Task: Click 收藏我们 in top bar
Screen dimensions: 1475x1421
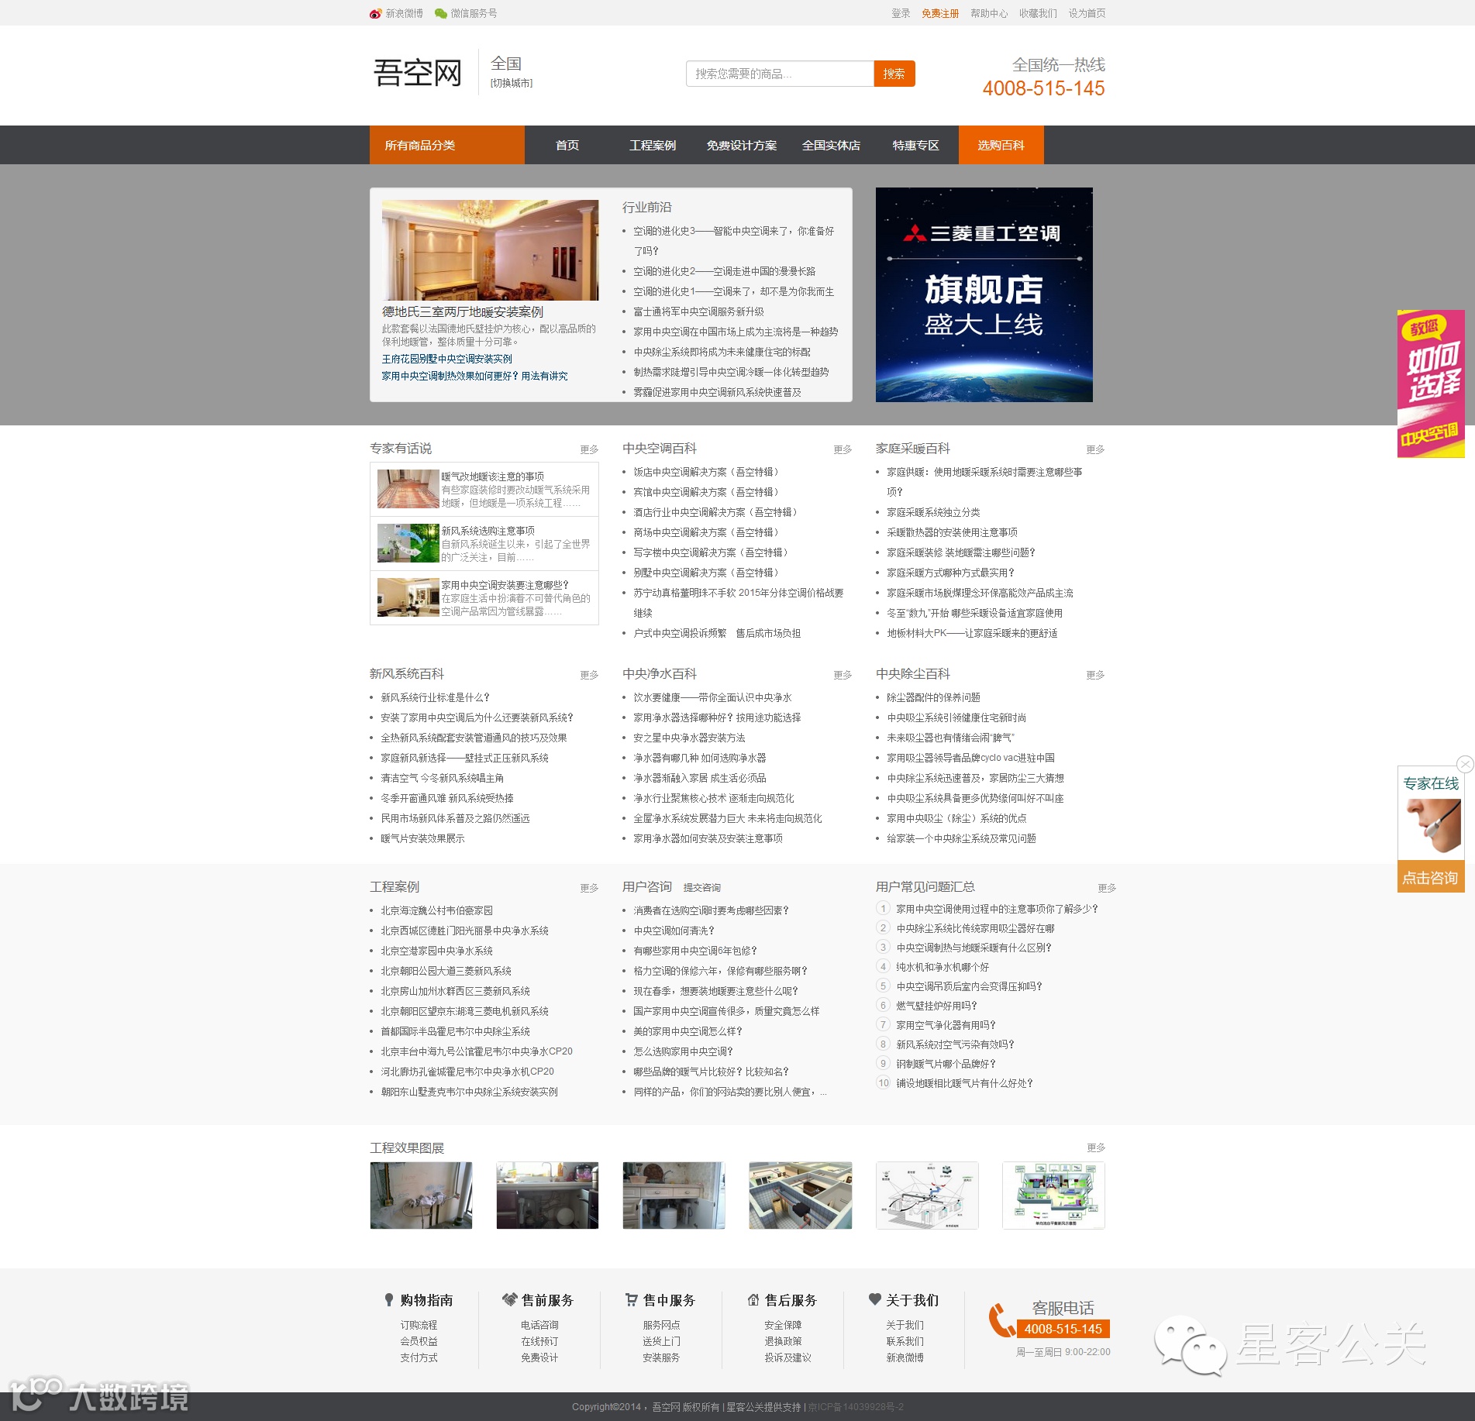Action: coord(1038,13)
